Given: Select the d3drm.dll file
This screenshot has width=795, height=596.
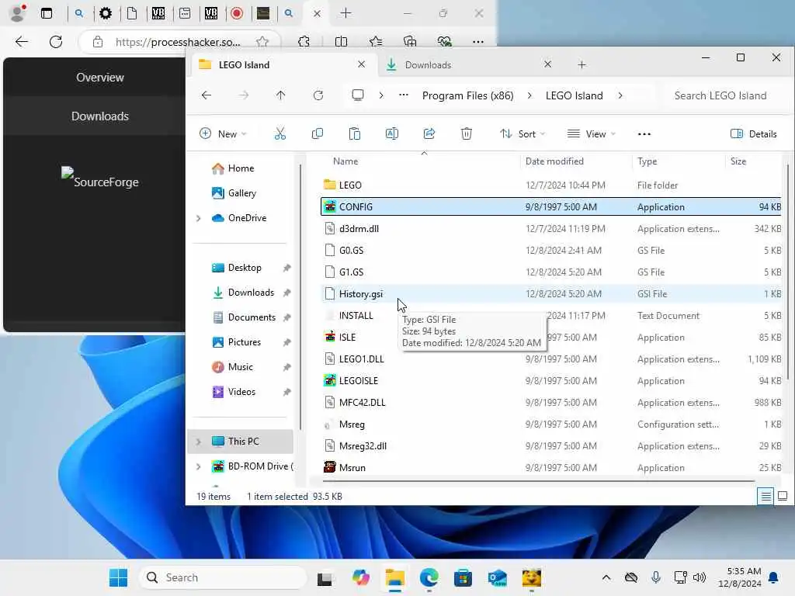Looking at the screenshot, I should (x=550, y=229).
